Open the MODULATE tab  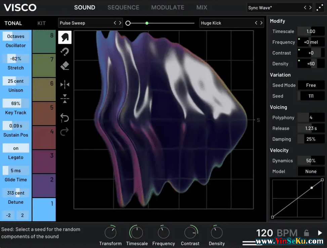(167, 7)
